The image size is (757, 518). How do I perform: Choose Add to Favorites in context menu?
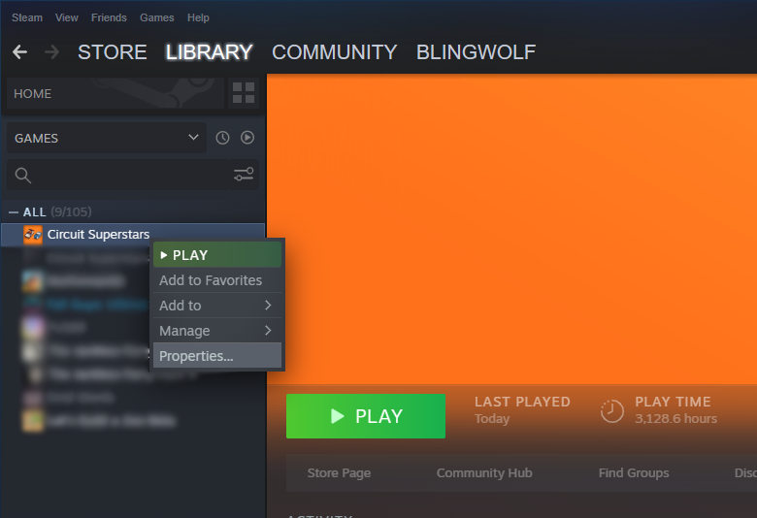[211, 280]
